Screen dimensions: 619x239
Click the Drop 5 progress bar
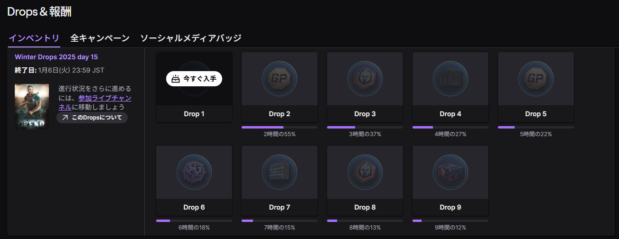(535, 127)
